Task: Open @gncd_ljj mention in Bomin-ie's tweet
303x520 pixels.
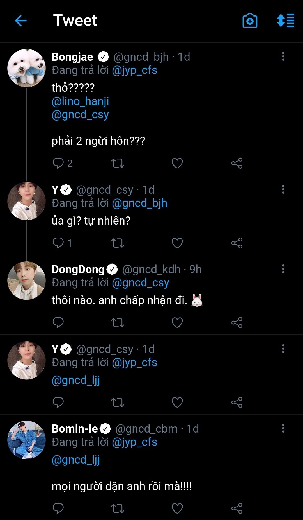Action: (x=76, y=460)
